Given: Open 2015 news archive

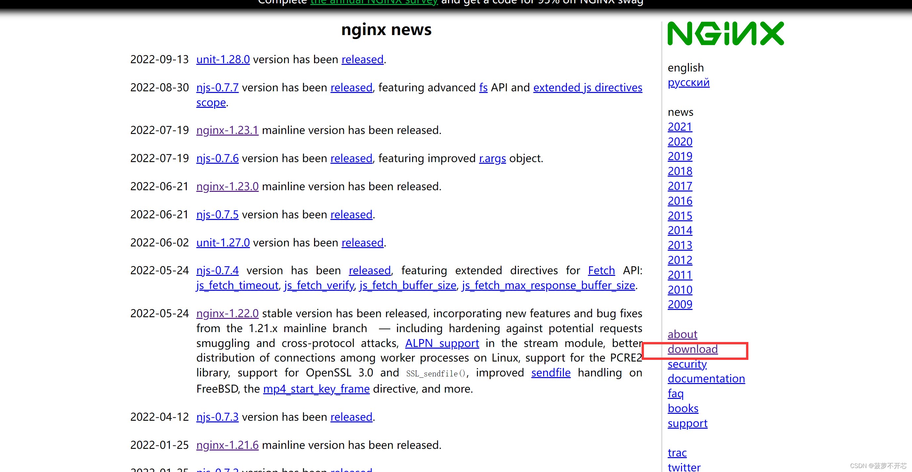Looking at the screenshot, I should click(x=680, y=216).
